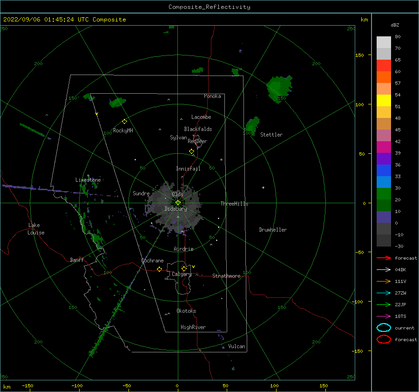Click the Sylvan label on map
Screen dimensions: 419x392
click(178, 138)
